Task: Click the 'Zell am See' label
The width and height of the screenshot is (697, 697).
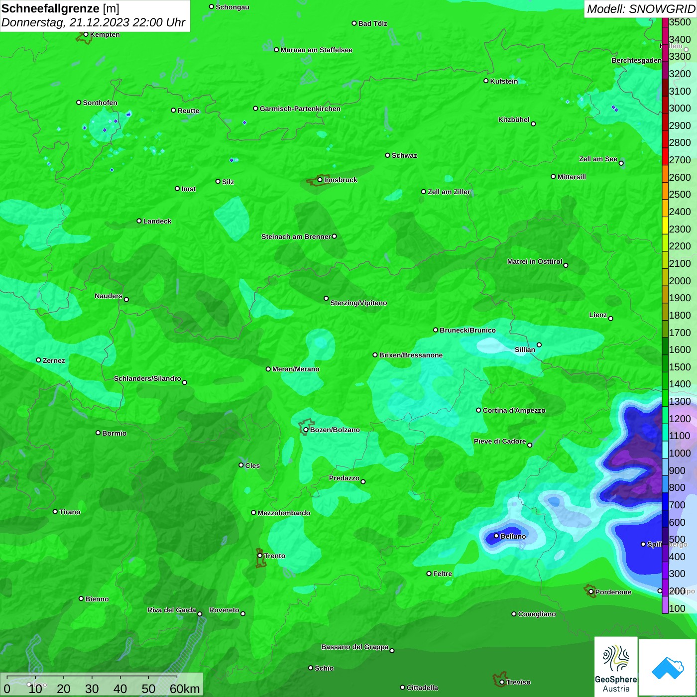Action: click(x=598, y=159)
